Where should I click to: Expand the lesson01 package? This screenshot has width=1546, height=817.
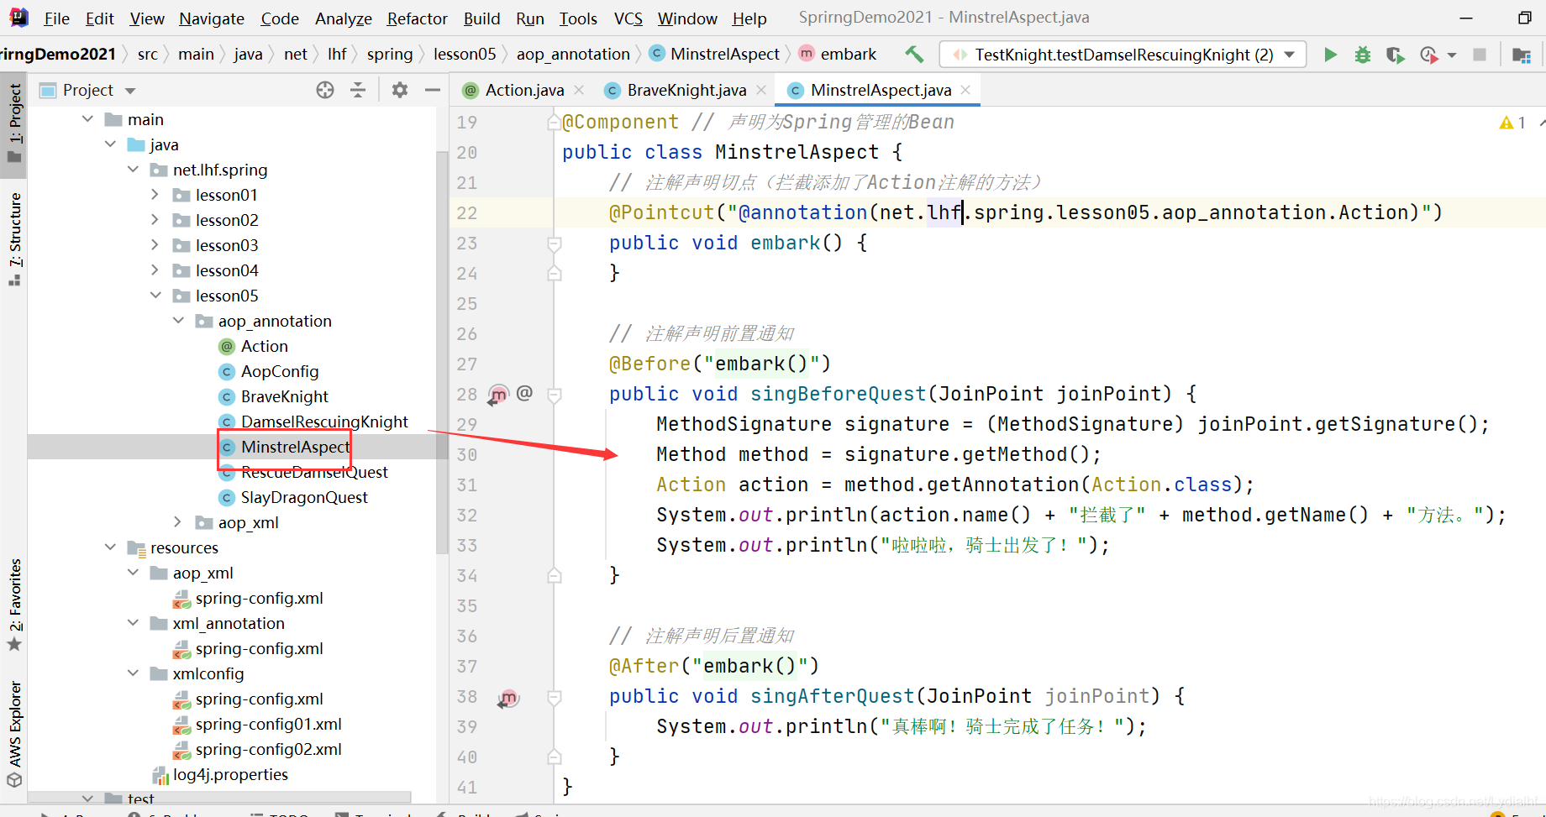click(155, 195)
